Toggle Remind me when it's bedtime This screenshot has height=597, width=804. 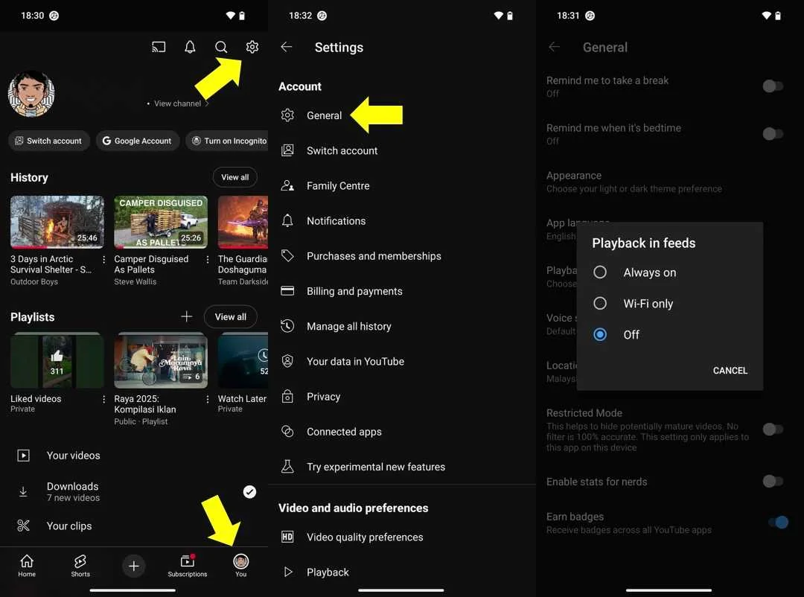click(772, 134)
